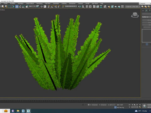
Task: Open the Create menu
Action: coord(6,3)
